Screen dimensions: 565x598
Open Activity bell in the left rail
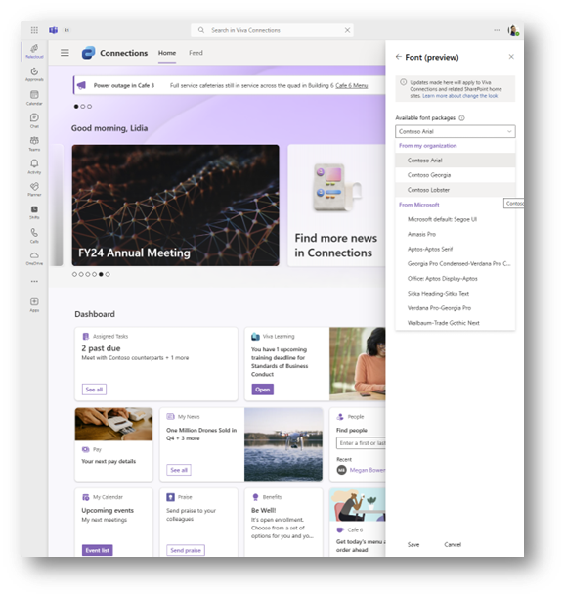coord(34,166)
